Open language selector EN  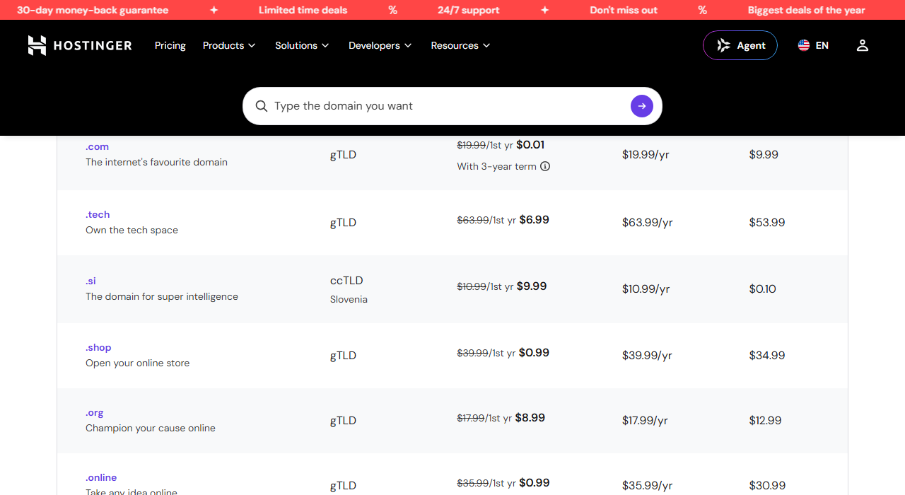[x=813, y=45]
